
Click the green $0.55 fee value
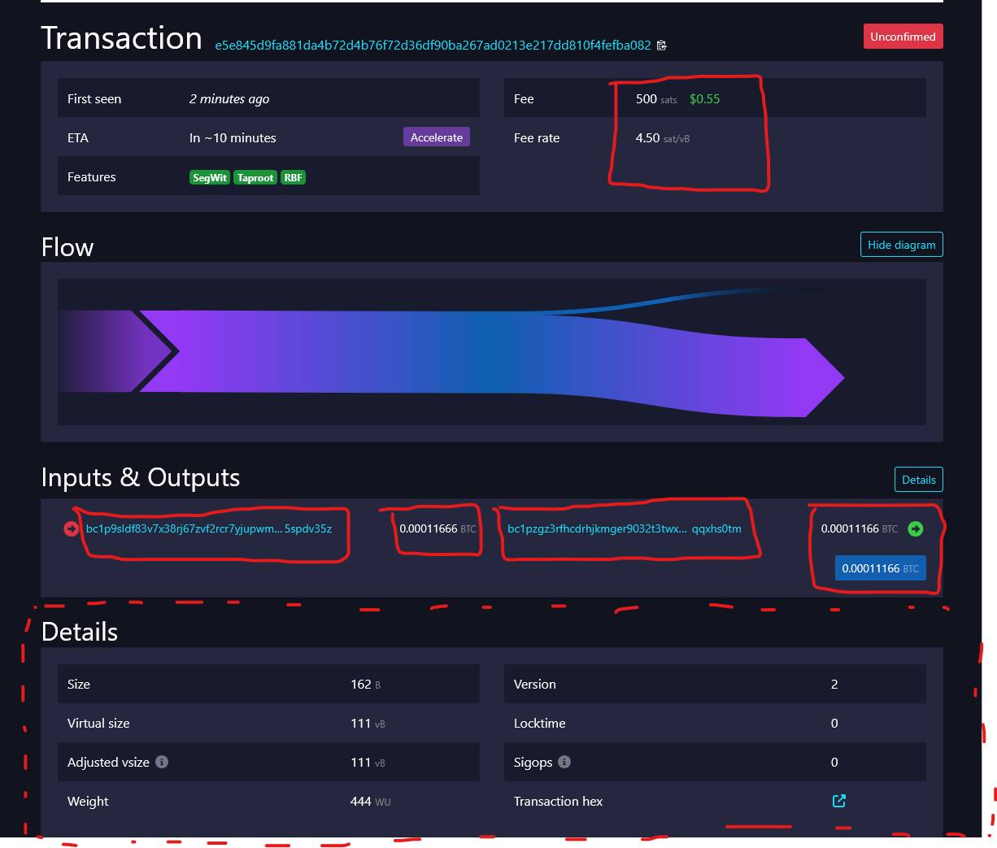(x=704, y=99)
